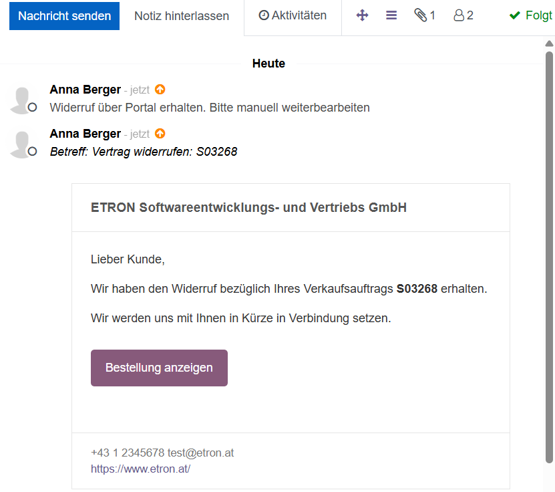Screen dimensions: 555x492
Task: Open the https://www.etron.at/ link
Action: [140, 469]
